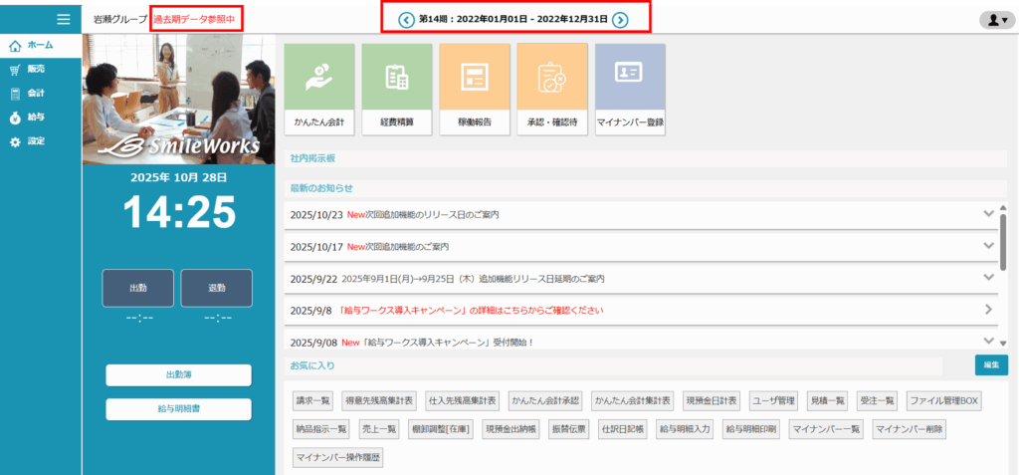This screenshot has height=475, width=1019.
Task: Open the 承認・確認待 tile
Action: click(551, 90)
